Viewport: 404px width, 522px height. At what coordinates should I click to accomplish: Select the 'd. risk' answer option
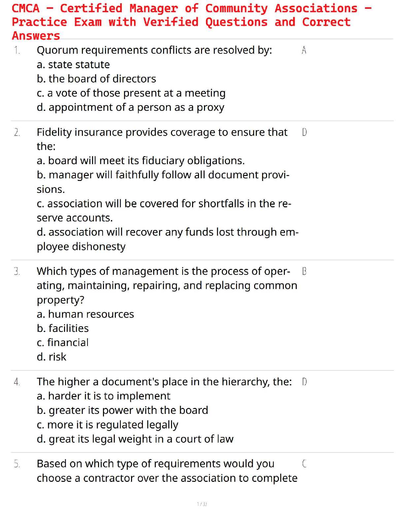click(x=51, y=357)
